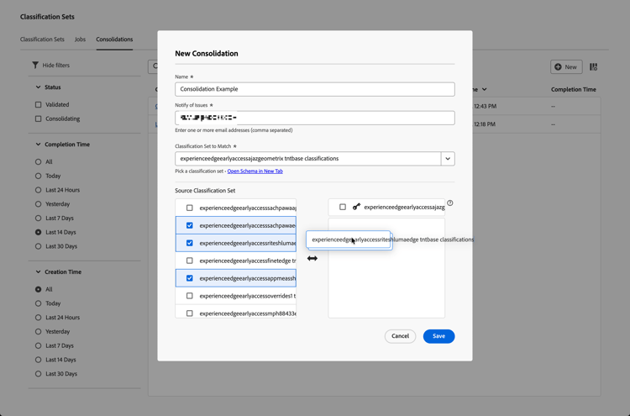Select Completion Time Yesterday radio

pyautogui.click(x=38, y=203)
